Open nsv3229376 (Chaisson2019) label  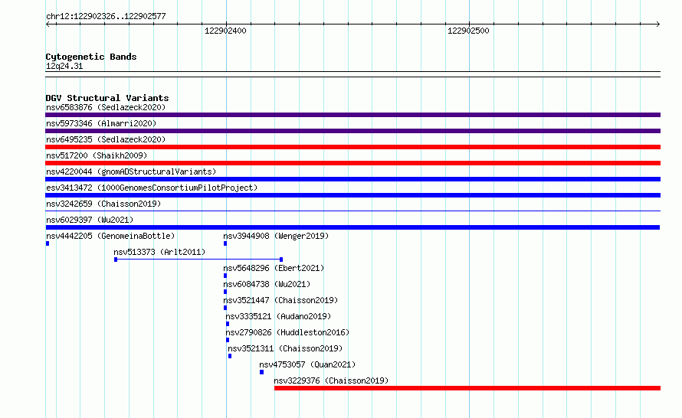tap(331, 380)
